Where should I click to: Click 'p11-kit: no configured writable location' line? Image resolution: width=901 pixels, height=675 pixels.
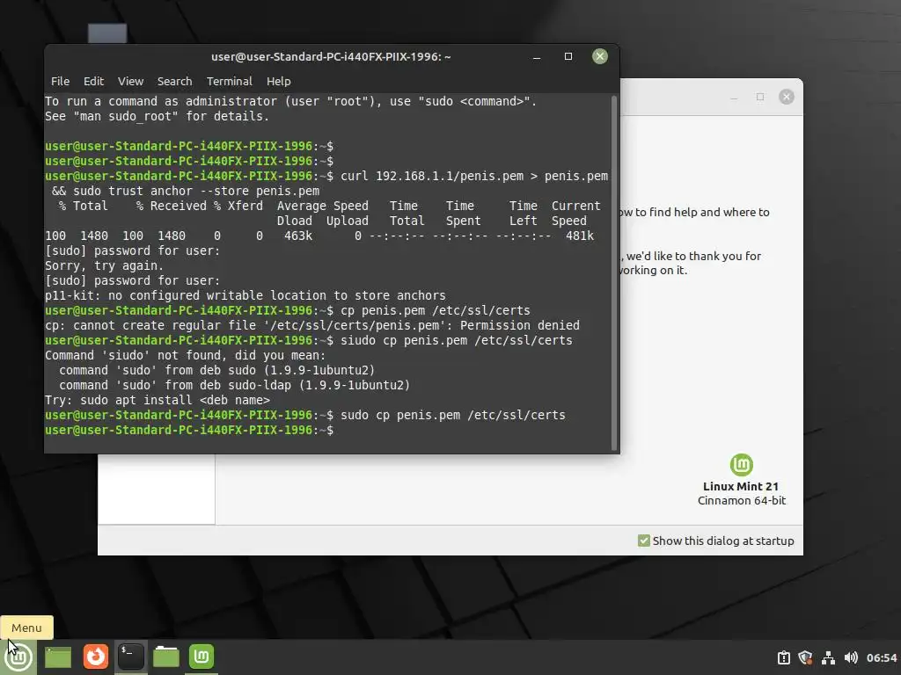click(245, 295)
